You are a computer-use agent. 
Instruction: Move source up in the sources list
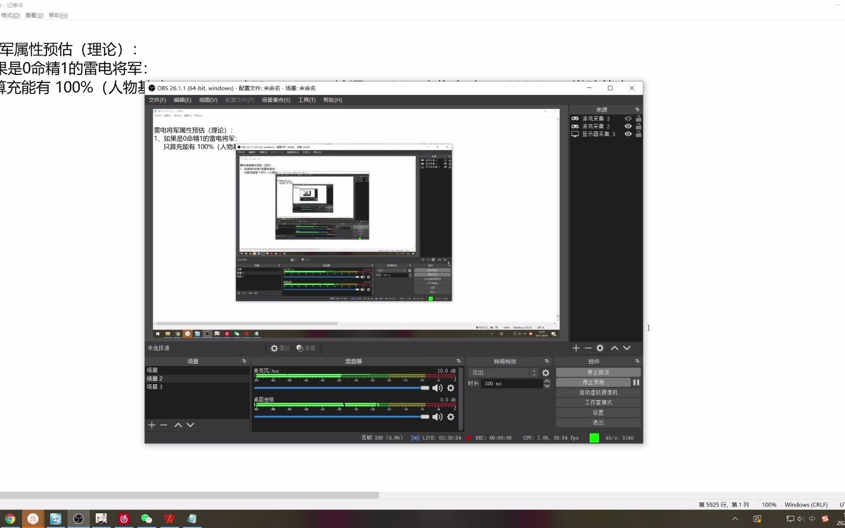[615, 348]
